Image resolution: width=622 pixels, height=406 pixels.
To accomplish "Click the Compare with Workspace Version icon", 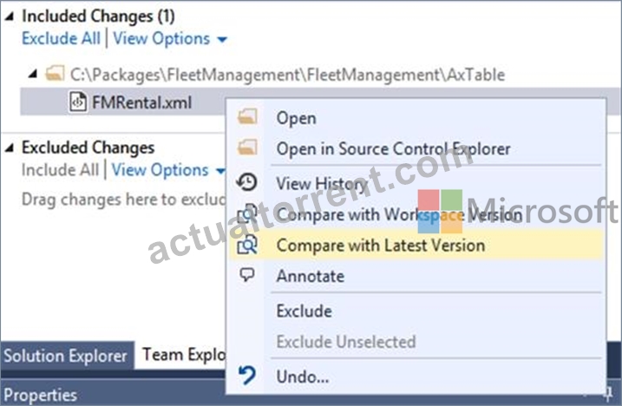I will (247, 213).
